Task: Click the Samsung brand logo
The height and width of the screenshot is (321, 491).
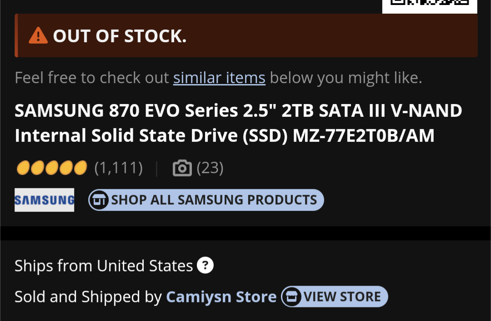Action: (44, 200)
